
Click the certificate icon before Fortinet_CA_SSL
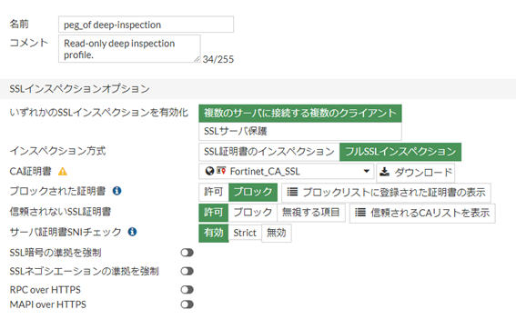coord(221,171)
